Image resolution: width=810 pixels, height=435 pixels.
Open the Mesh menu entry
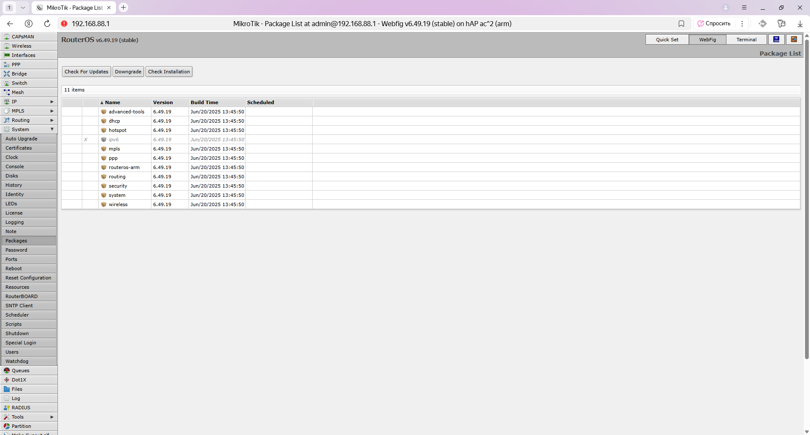click(x=29, y=92)
